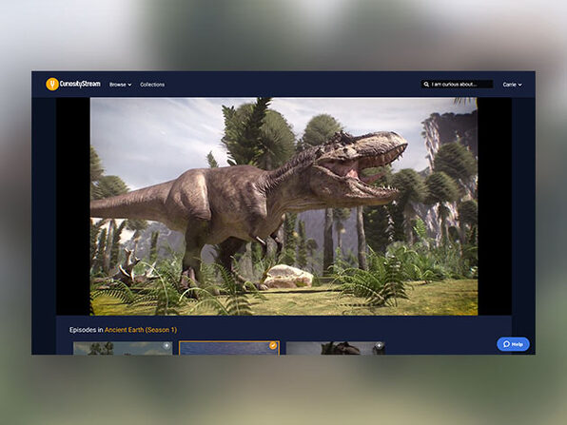Viewport: 567px width, 425px height.
Task: Click the orange CuriosityStream logo icon
Action: point(52,85)
